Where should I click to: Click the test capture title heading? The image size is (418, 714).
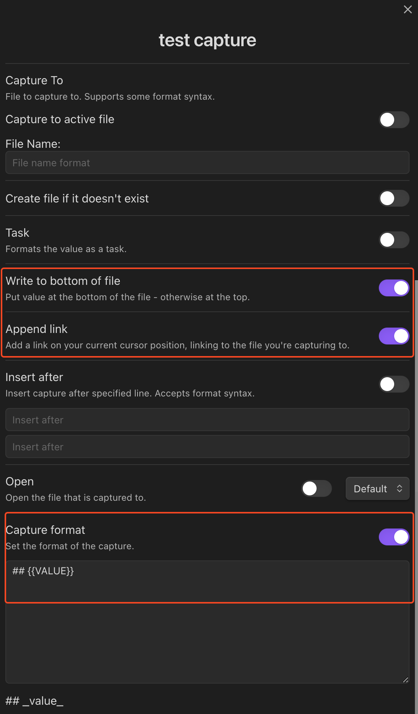(207, 40)
